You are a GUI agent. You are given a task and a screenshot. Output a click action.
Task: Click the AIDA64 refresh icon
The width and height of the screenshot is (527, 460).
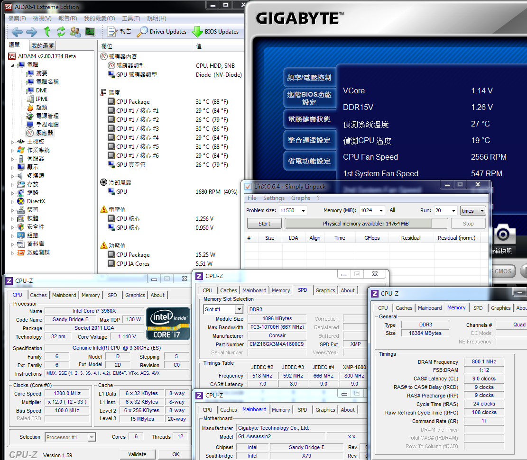click(x=61, y=32)
